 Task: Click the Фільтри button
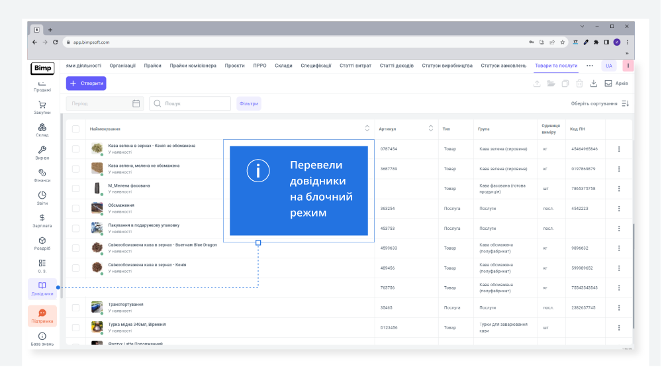pyautogui.click(x=249, y=103)
